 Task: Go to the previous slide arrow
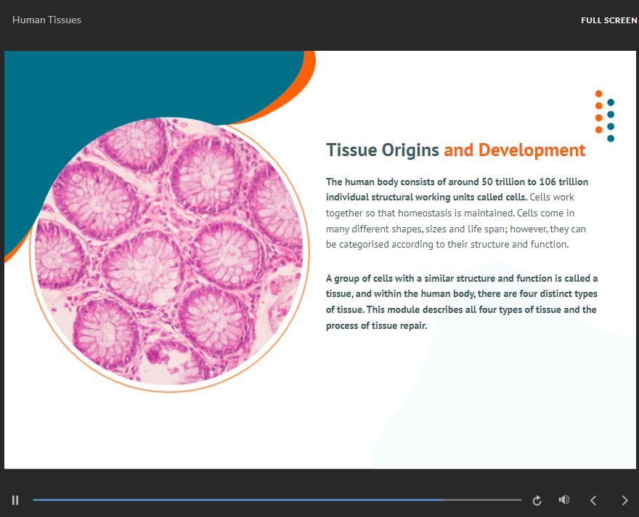coord(593,500)
